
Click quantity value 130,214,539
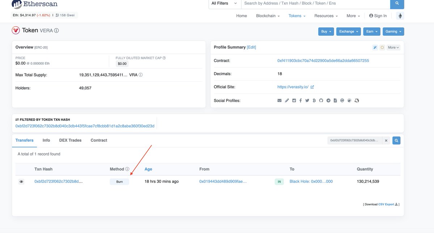click(368, 181)
